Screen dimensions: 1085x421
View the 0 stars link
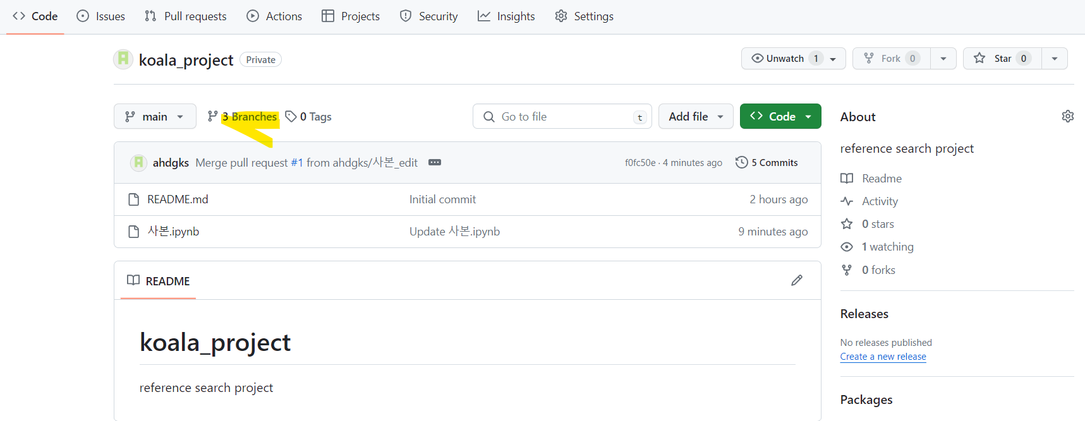[x=868, y=224]
